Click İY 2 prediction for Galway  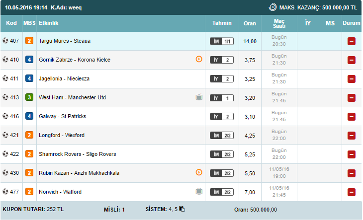click(222, 117)
